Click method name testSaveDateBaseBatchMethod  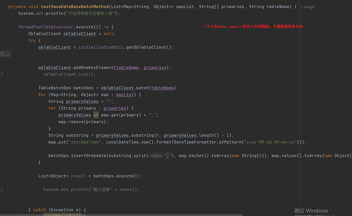coord(75,7)
